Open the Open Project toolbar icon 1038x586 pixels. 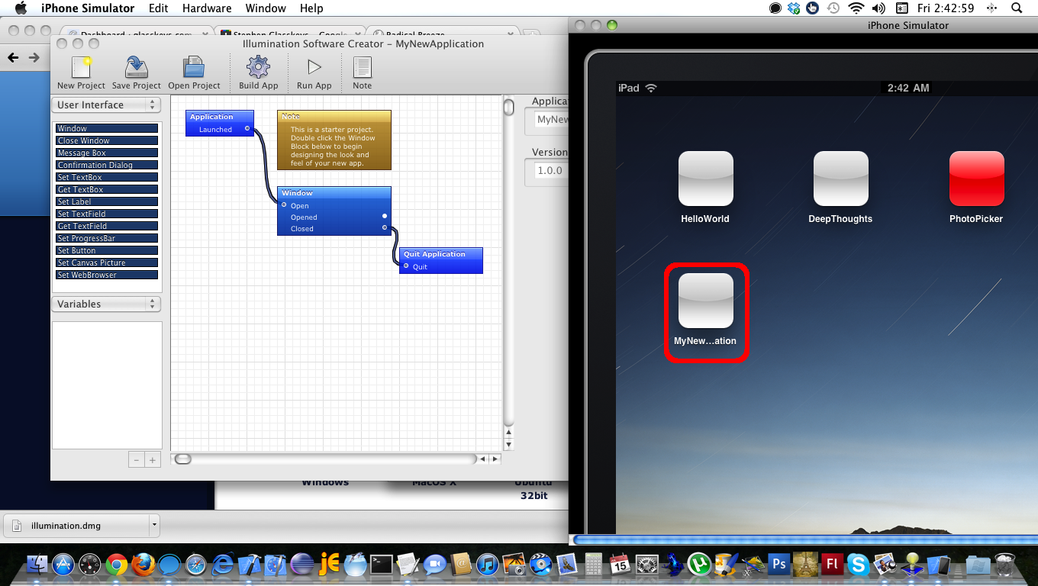click(194, 68)
